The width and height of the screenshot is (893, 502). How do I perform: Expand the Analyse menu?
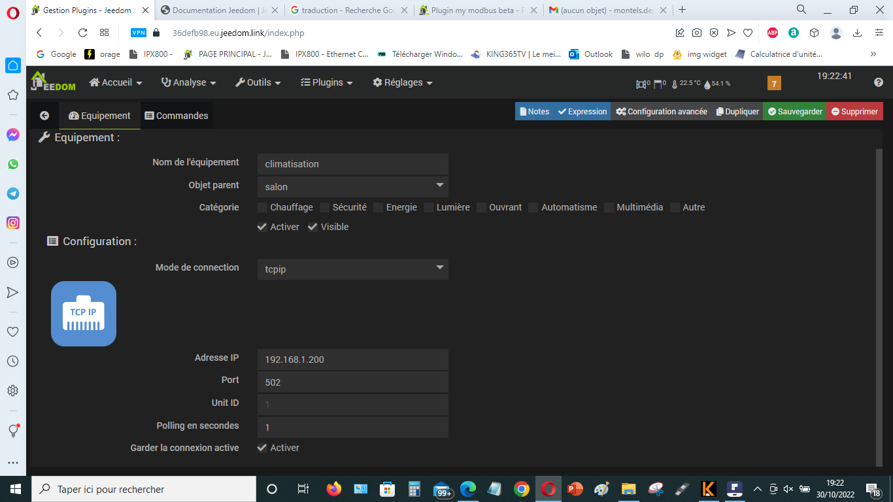(188, 82)
